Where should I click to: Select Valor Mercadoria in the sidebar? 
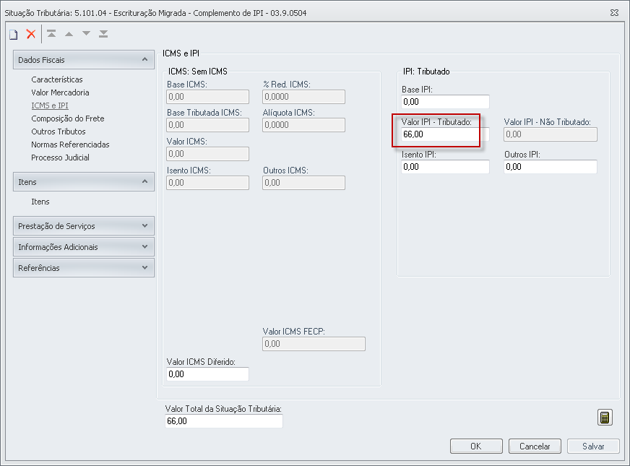(60, 92)
